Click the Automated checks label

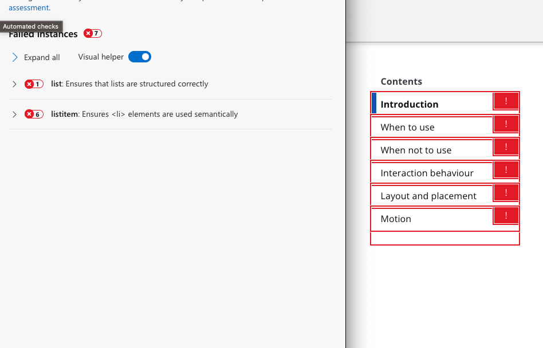point(31,26)
